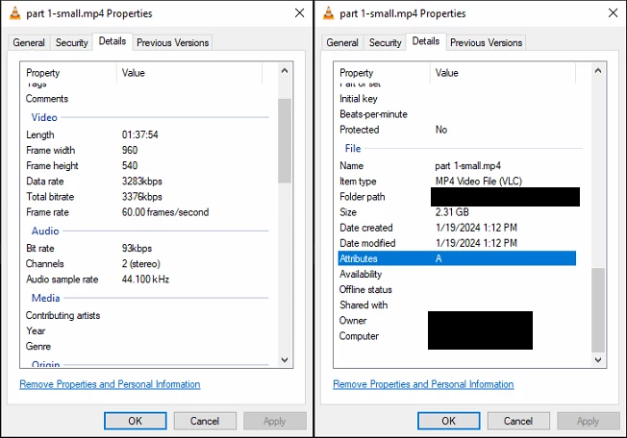Open Security tab in left Properties window

[71, 42]
